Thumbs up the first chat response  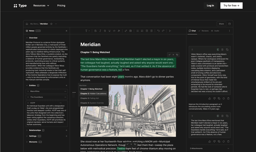(210, 99)
